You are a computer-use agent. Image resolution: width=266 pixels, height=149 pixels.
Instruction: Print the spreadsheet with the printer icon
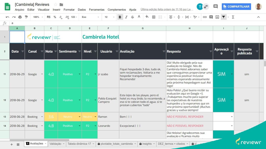click(x=20, y=17)
